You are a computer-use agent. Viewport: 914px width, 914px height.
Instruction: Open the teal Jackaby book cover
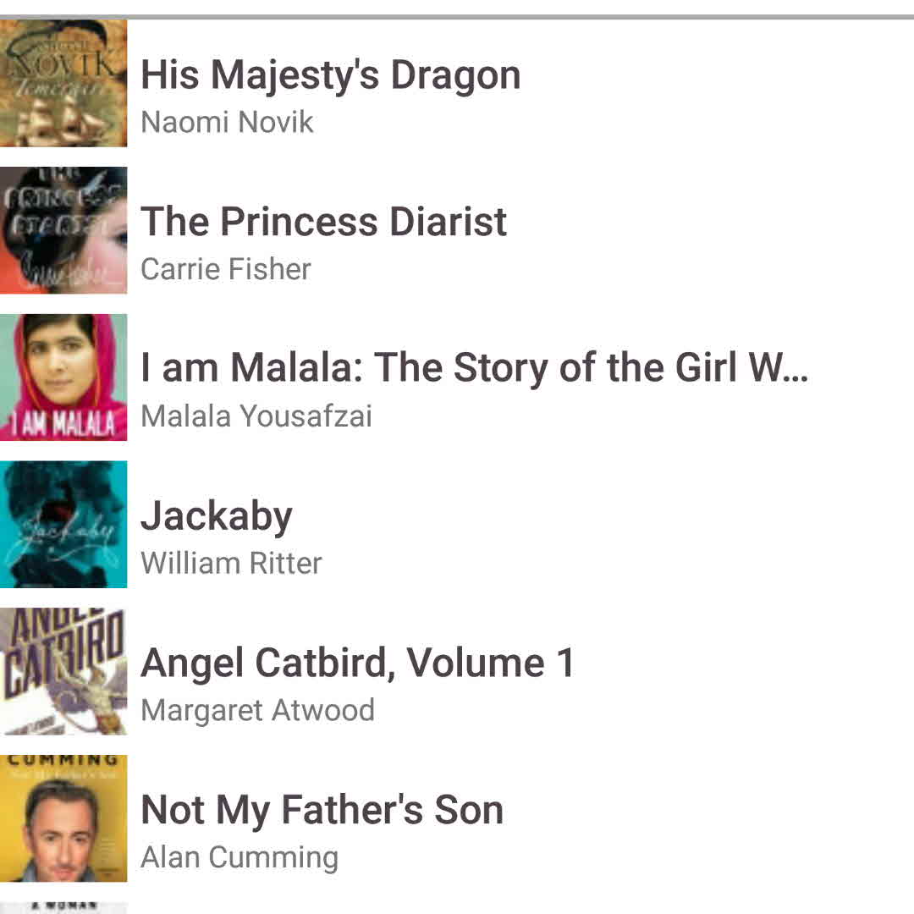63,525
